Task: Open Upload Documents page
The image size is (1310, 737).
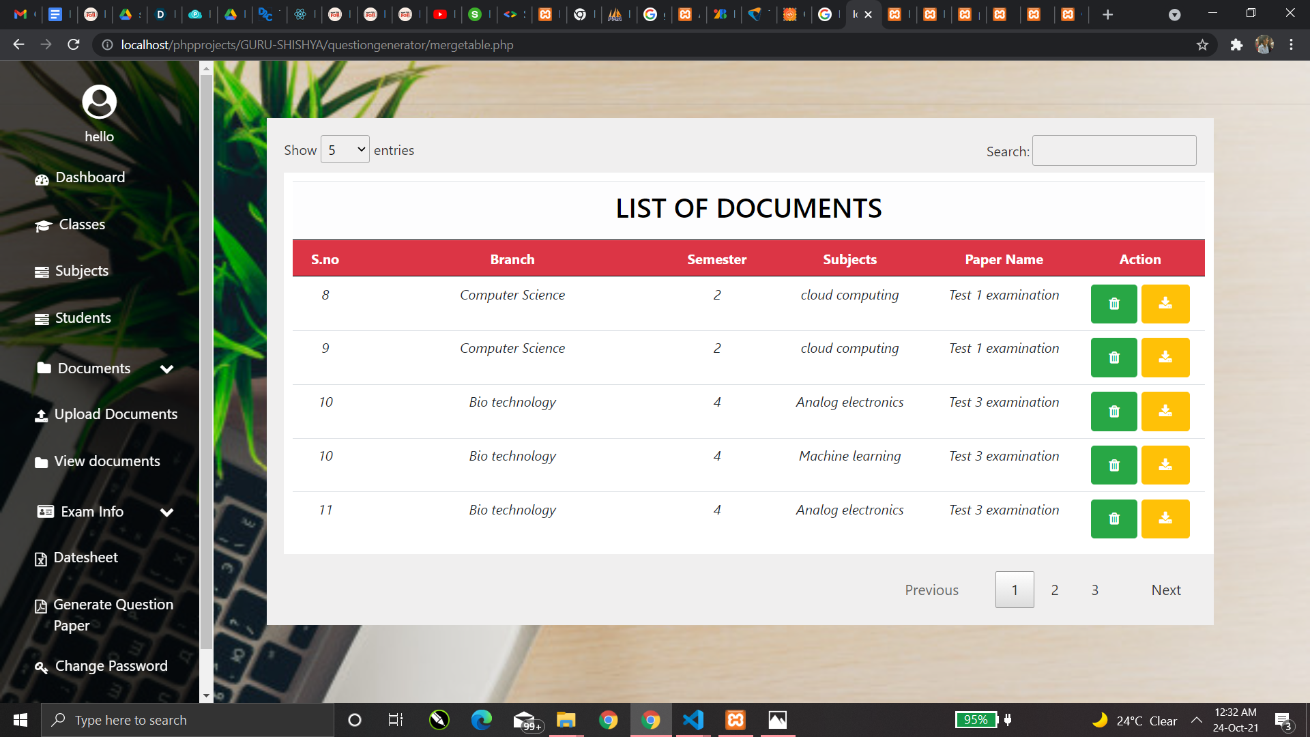Action: pos(115,414)
